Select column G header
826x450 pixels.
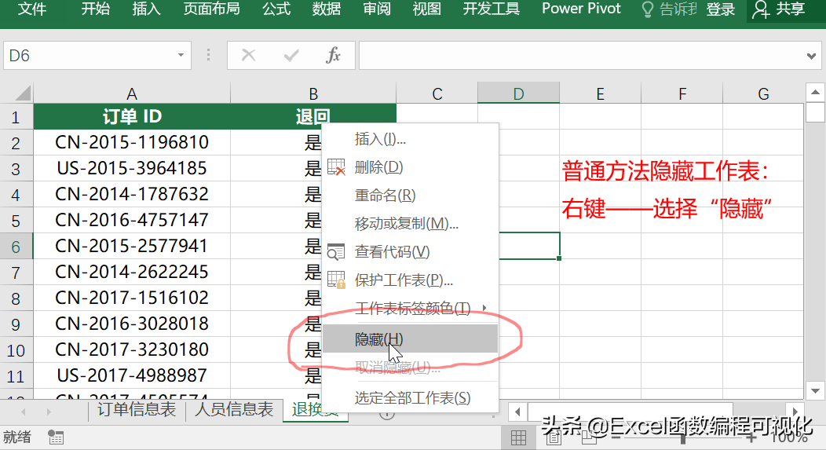point(763,93)
